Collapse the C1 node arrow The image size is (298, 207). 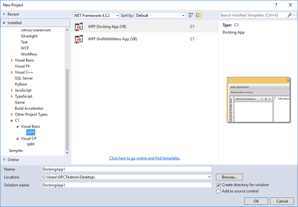(x=11, y=121)
